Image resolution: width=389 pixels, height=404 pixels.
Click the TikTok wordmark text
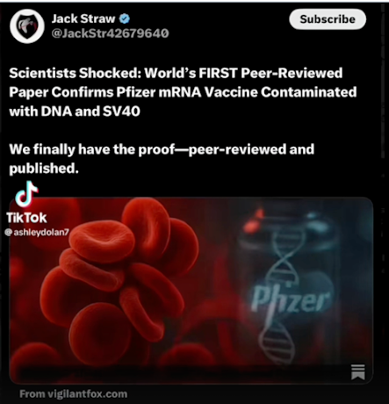click(26, 218)
